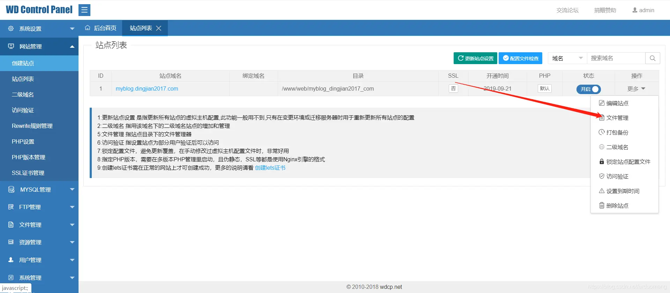Image resolution: width=670 pixels, height=293 pixels.
Task: Select SSL证书管理 in the sidebar
Action: click(x=39, y=173)
